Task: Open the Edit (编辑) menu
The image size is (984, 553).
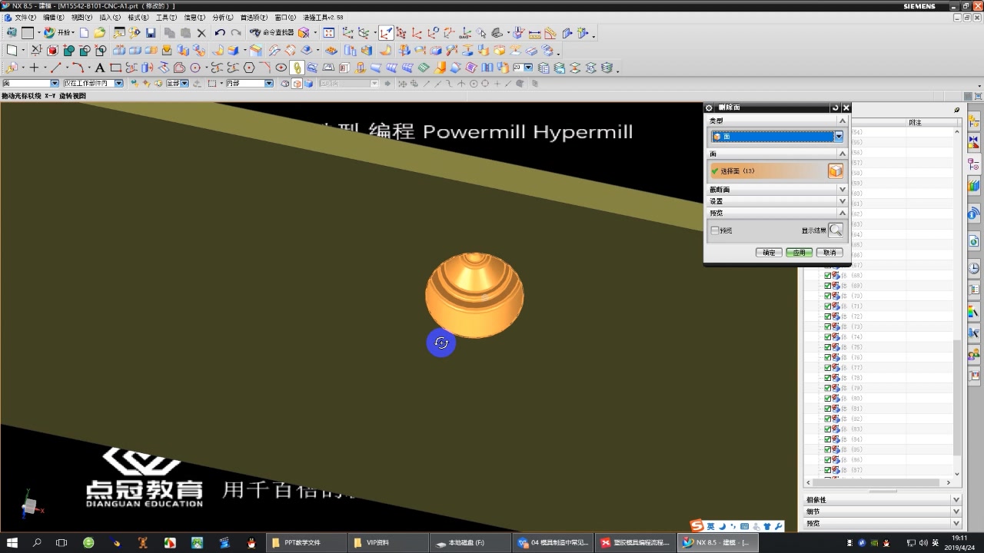Action: pyautogui.click(x=53, y=17)
